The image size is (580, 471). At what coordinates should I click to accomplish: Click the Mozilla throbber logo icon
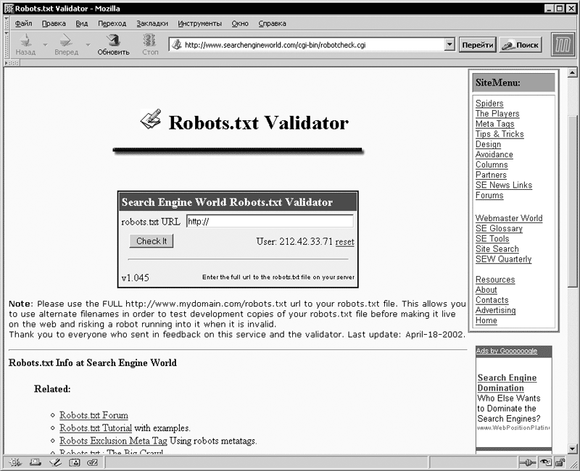click(x=563, y=45)
